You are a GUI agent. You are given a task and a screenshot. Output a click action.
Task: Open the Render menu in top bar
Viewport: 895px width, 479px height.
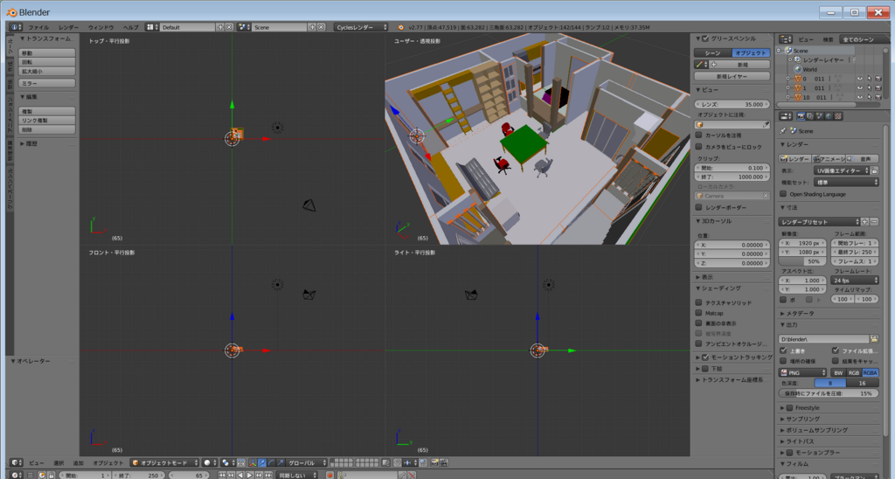[68, 27]
